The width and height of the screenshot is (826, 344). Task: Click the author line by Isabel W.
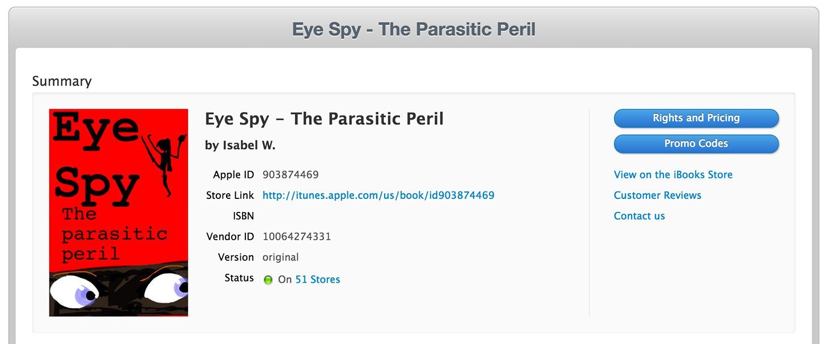[240, 146]
